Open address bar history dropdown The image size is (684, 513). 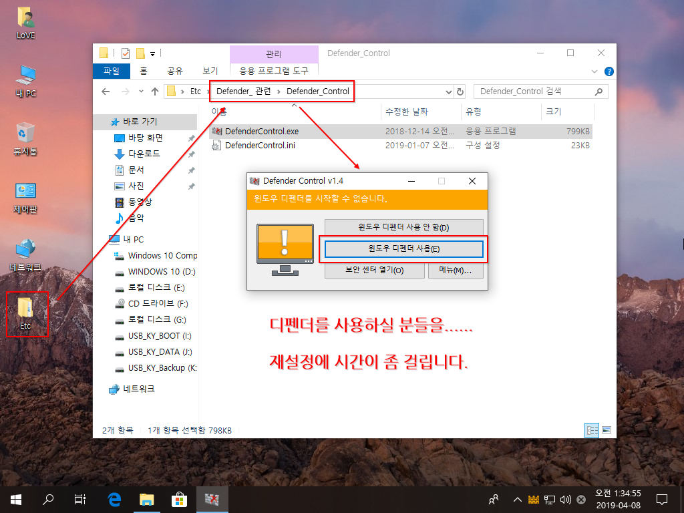click(x=448, y=92)
